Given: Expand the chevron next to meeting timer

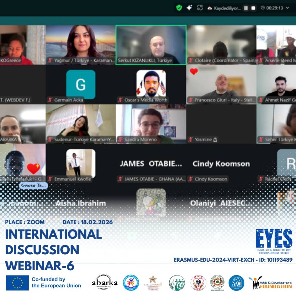Looking at the screenshot, I should (288, 8).
